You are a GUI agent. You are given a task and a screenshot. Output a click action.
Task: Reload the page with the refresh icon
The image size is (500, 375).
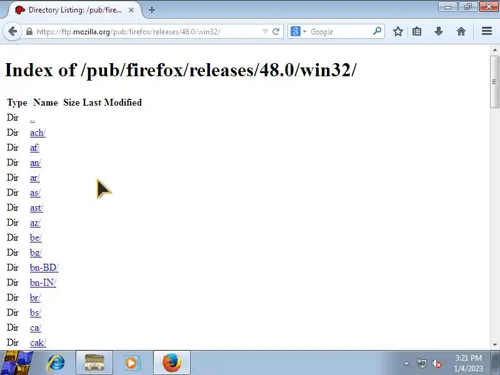tap(276, 32)
